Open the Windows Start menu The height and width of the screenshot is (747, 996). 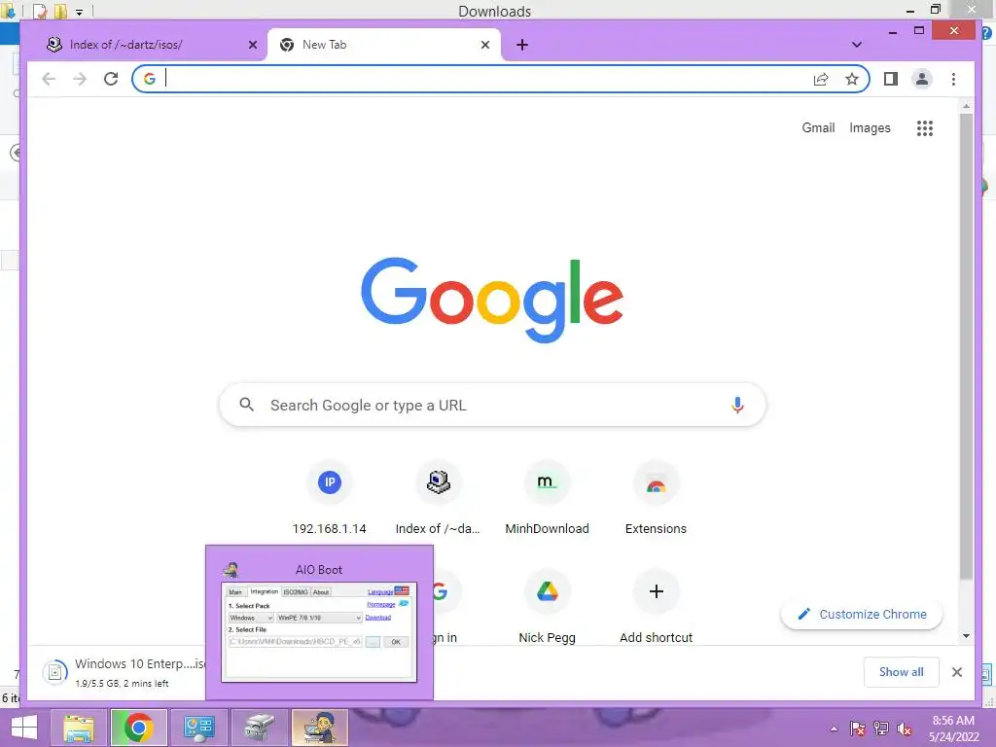(23, 728)
